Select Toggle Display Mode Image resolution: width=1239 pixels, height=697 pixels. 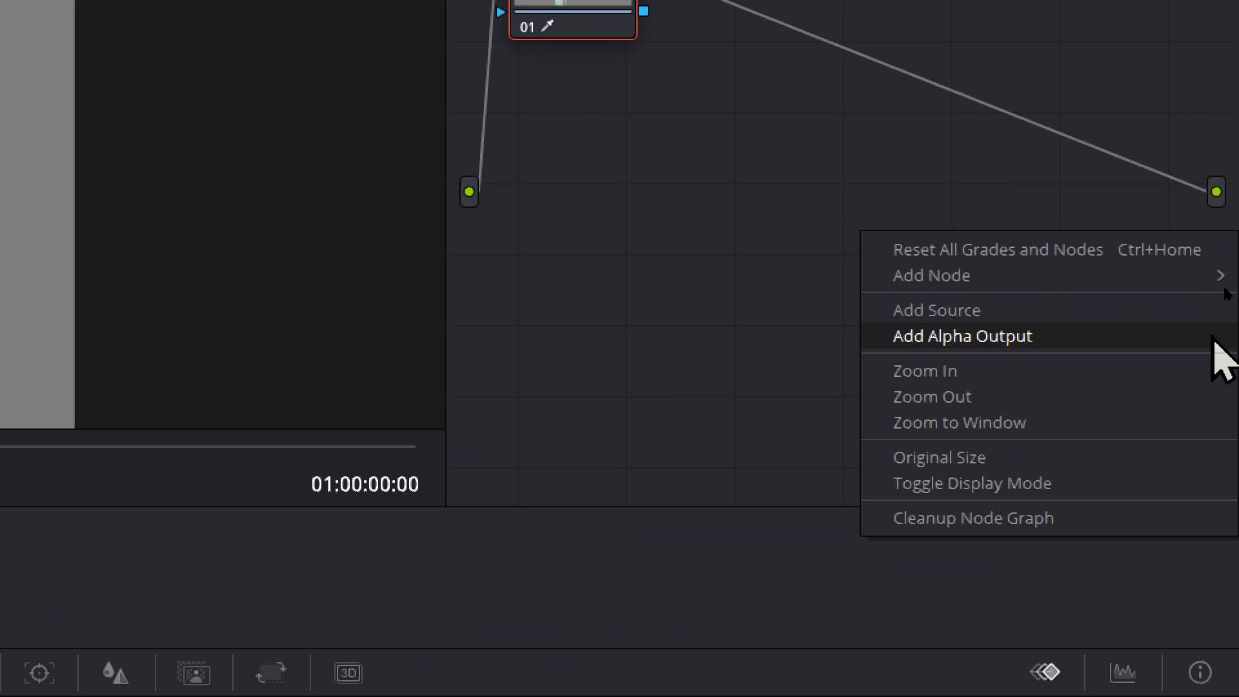pos(972,483)
